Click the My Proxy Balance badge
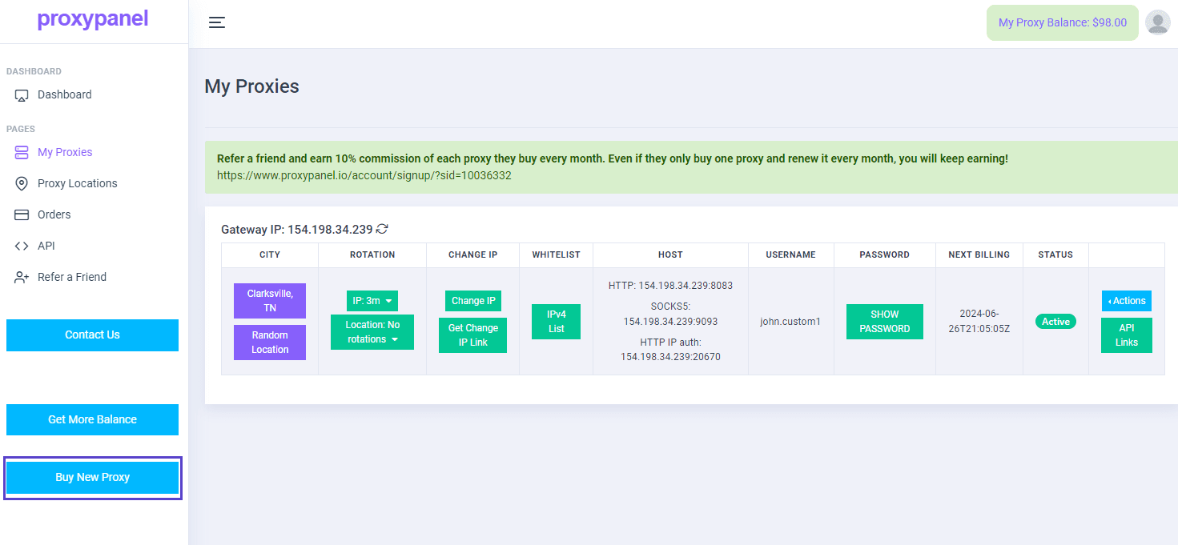 tap(1062, 22)
